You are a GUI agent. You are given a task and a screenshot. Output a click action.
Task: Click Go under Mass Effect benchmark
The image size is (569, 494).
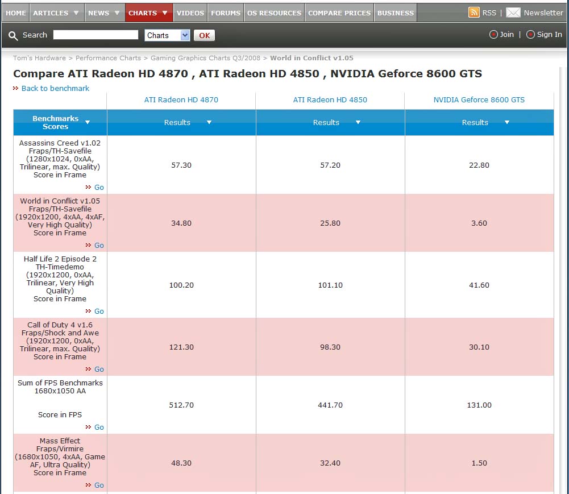pyautogui.click(x=99, y=485)
